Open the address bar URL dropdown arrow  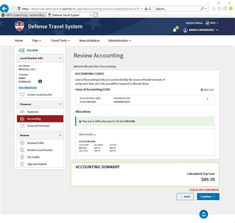click(142, 9)
